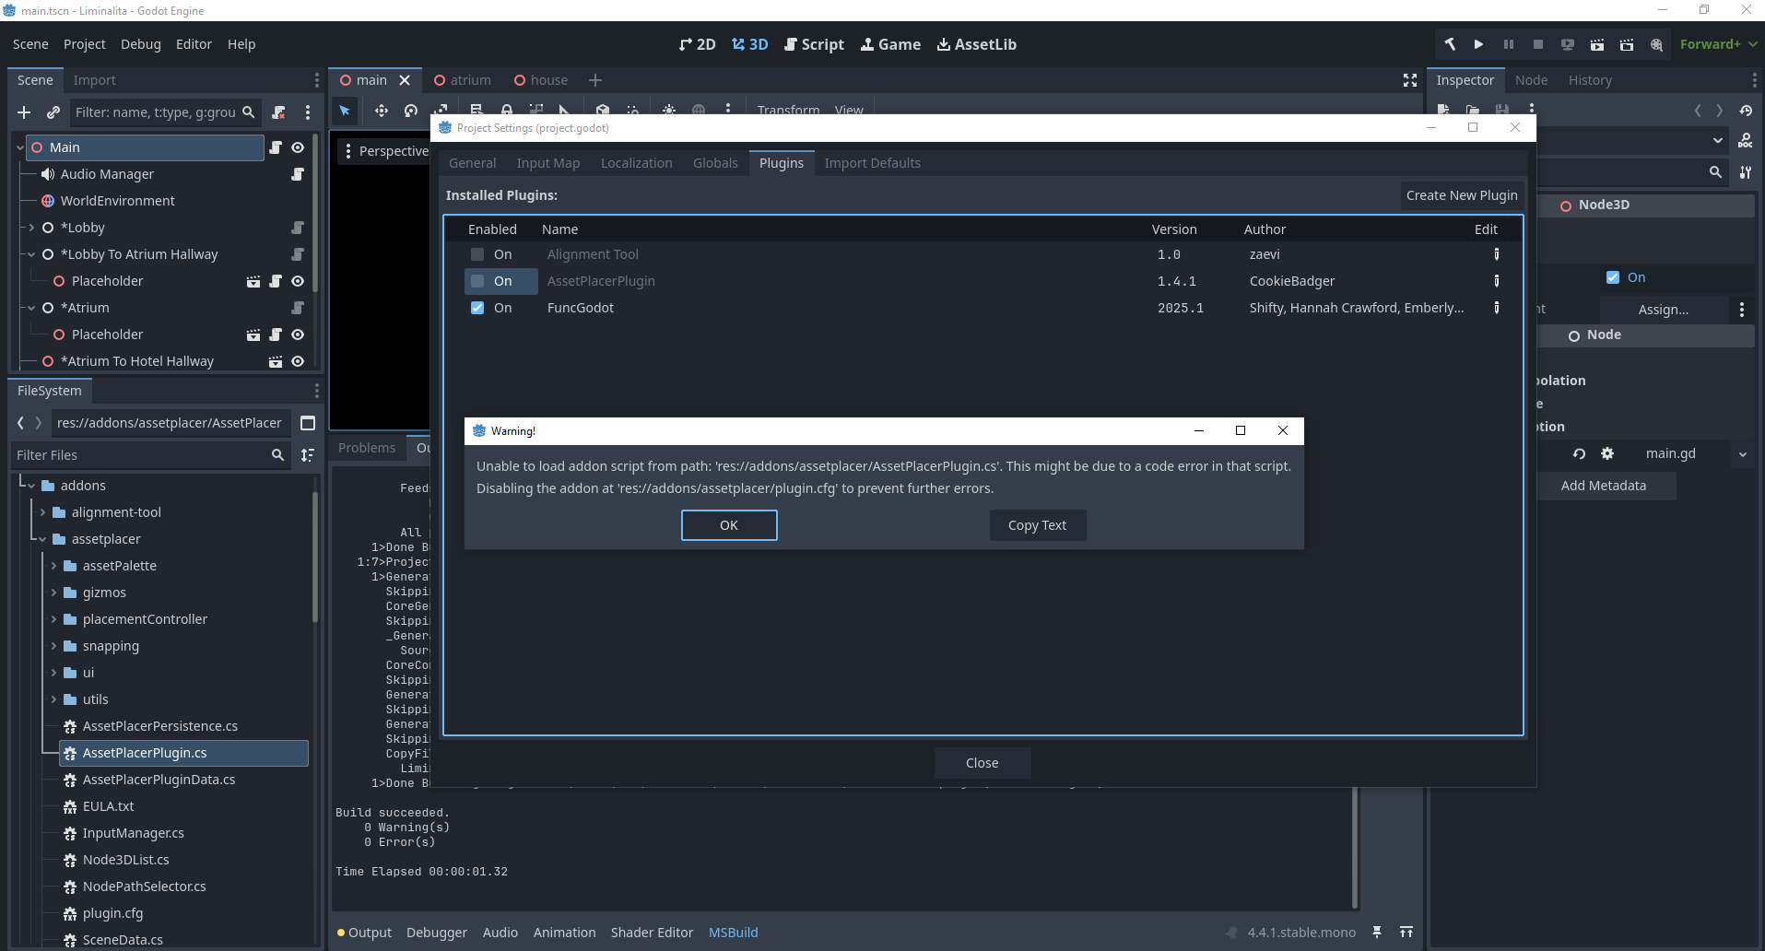The height and width of the screenshot is (951, 1765).
Task: Add a new child node with plus icon
Action: pos(24,112)
